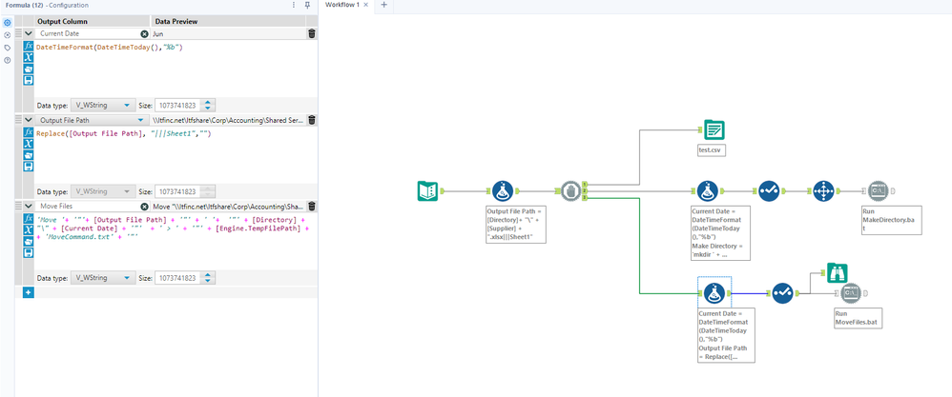This screenshot has height=397, width=952.
Task: Open Functions (fx) for Current Date expression
Action: coord(28,46)
